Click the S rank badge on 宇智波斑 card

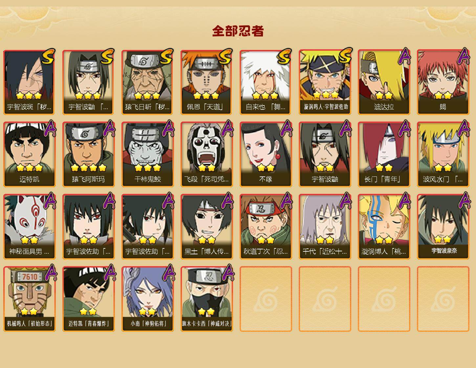click(48, 56)
